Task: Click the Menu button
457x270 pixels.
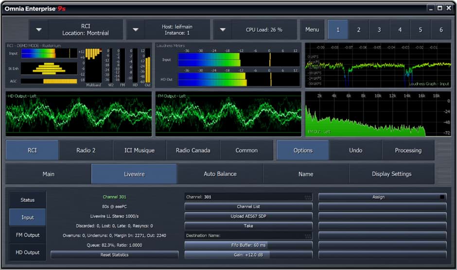Action: point(312,30)
